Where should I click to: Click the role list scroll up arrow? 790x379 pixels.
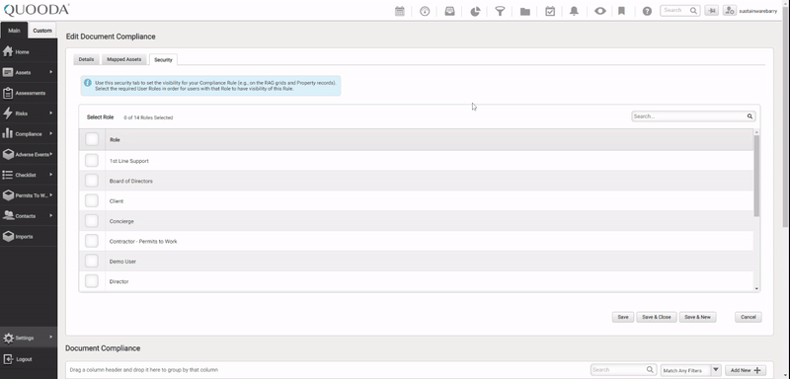point(756,132)
